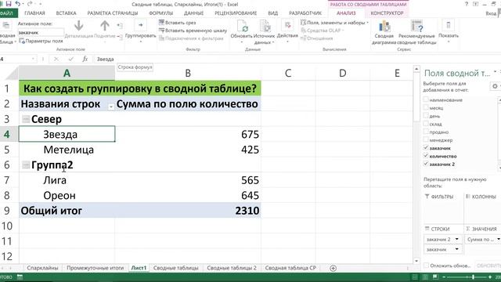Open Названия строк filter dropdown
Image resolution: width=501 pixels, height=282 pixels.
coord(111,107)
